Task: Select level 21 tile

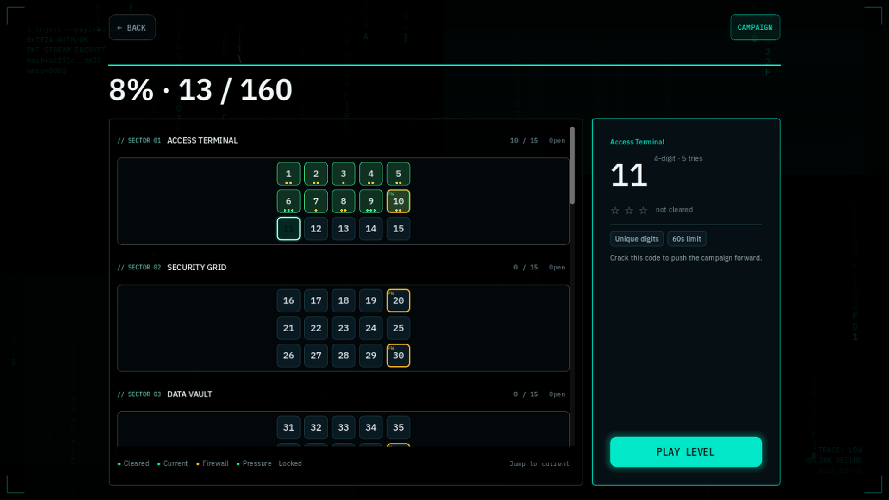Action: pos(288,328)
